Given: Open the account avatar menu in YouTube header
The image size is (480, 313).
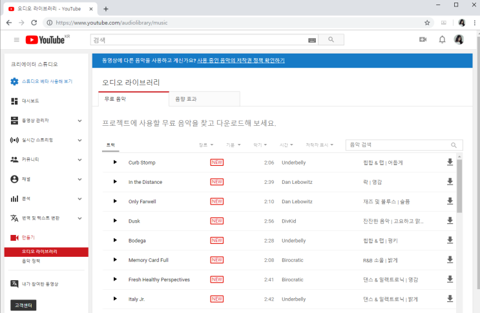Looking at the screenshot, I should [x=459, y=39].
